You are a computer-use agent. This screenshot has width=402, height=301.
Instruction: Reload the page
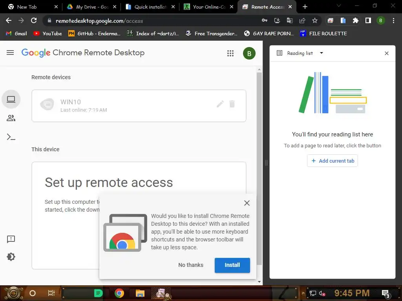point(34,21)
